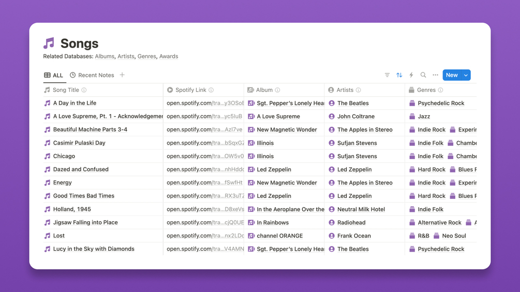Open album In Rainbows
This screenshot has width=520, height=292.
tap(273, 222)
